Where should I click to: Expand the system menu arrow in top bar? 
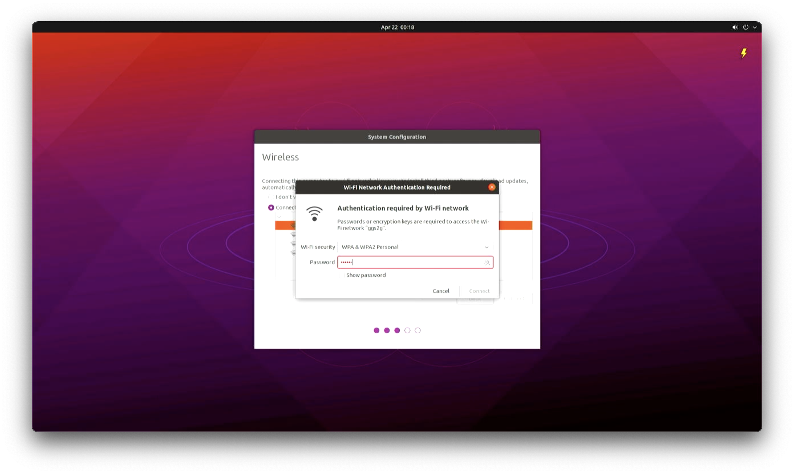pyautogui.click(x=755, y=27)
